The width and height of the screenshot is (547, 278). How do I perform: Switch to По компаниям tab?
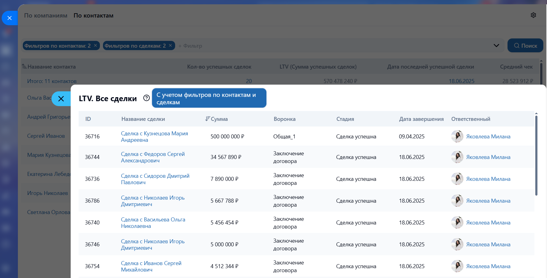click(46, 16)
